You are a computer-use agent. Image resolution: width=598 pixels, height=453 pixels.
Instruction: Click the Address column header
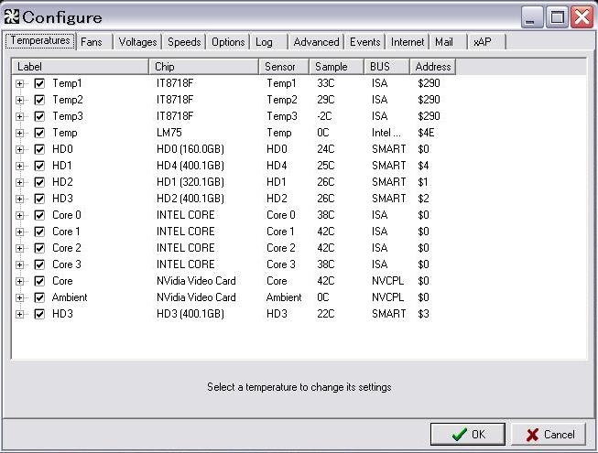[x=433, y=67]
